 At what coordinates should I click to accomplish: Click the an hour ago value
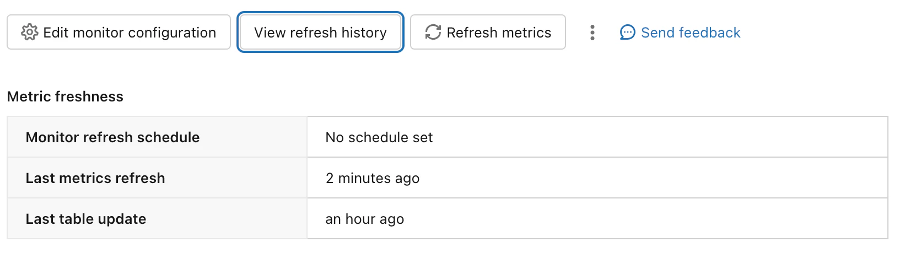(365, 219)
